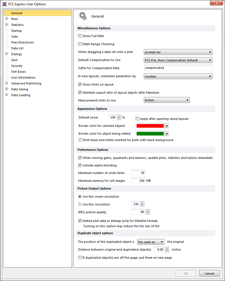225x281 pixels.
Task: Select Security in the options tree
Action: [x=17, y=66]
